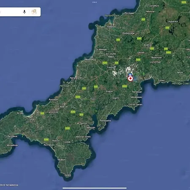
Task: Select the Port Isaac label
Action: [x=129, y=13]
